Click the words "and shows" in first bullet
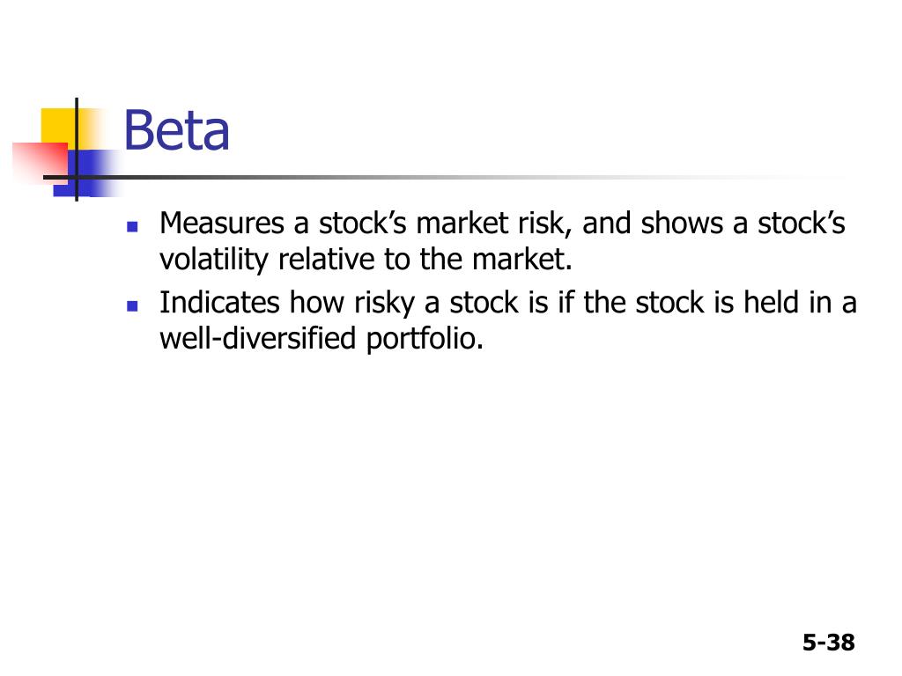 (653, 223)
